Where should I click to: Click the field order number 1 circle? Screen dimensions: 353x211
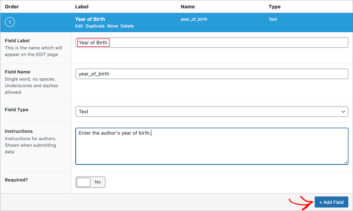(x=10, y=22)
